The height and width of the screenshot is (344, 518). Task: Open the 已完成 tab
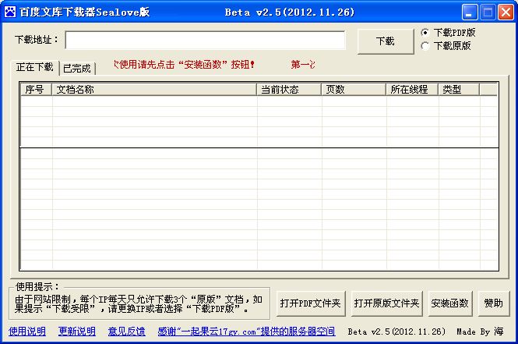pos(77,69)
